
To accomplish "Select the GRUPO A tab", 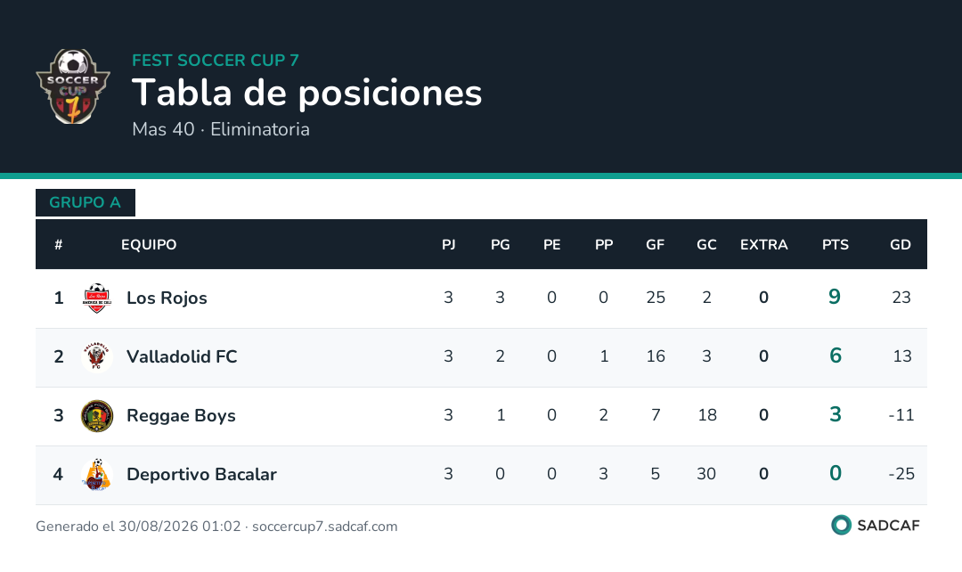I will click(86, 202).
